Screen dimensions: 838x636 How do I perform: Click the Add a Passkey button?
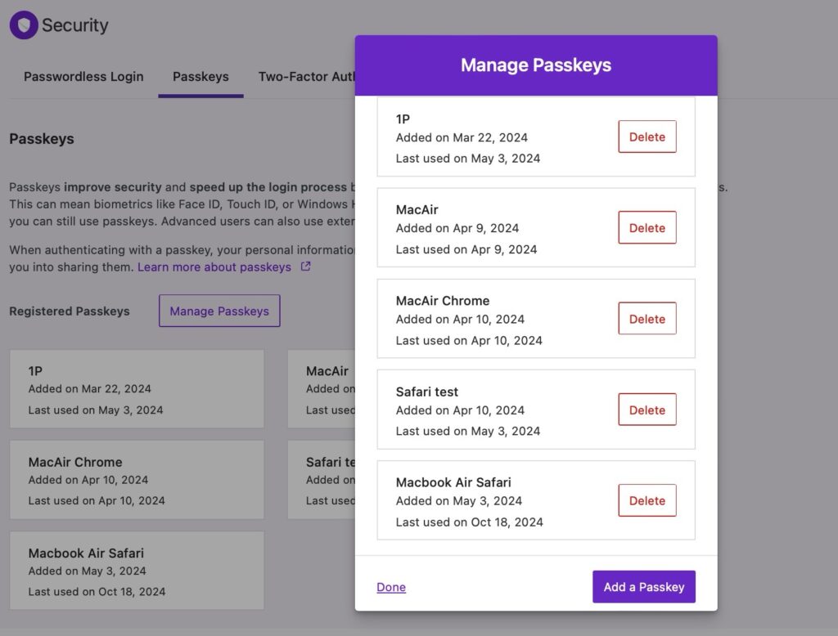643,587
